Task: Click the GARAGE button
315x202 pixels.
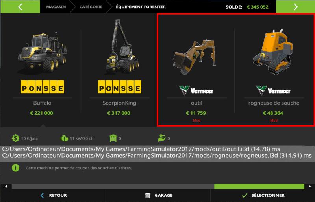Action: pos(158,195)
